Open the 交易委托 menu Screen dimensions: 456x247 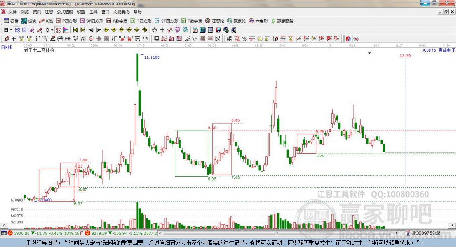click(x=122, y=12)
